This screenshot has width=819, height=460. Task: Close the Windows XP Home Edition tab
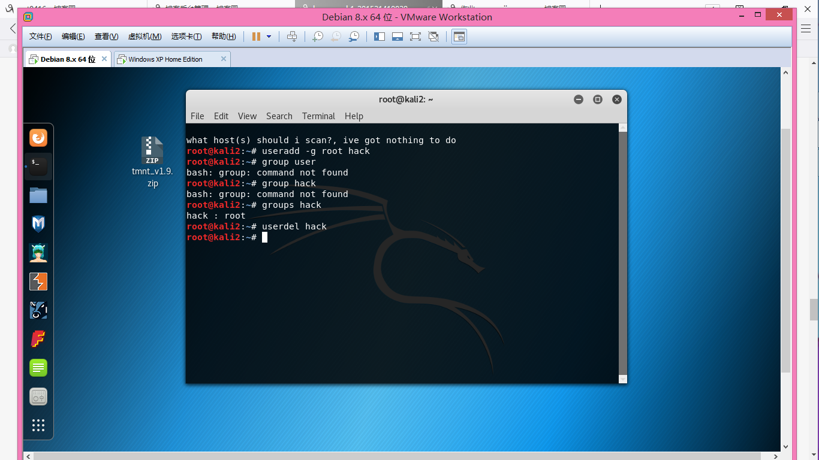(x=224, y=59)
